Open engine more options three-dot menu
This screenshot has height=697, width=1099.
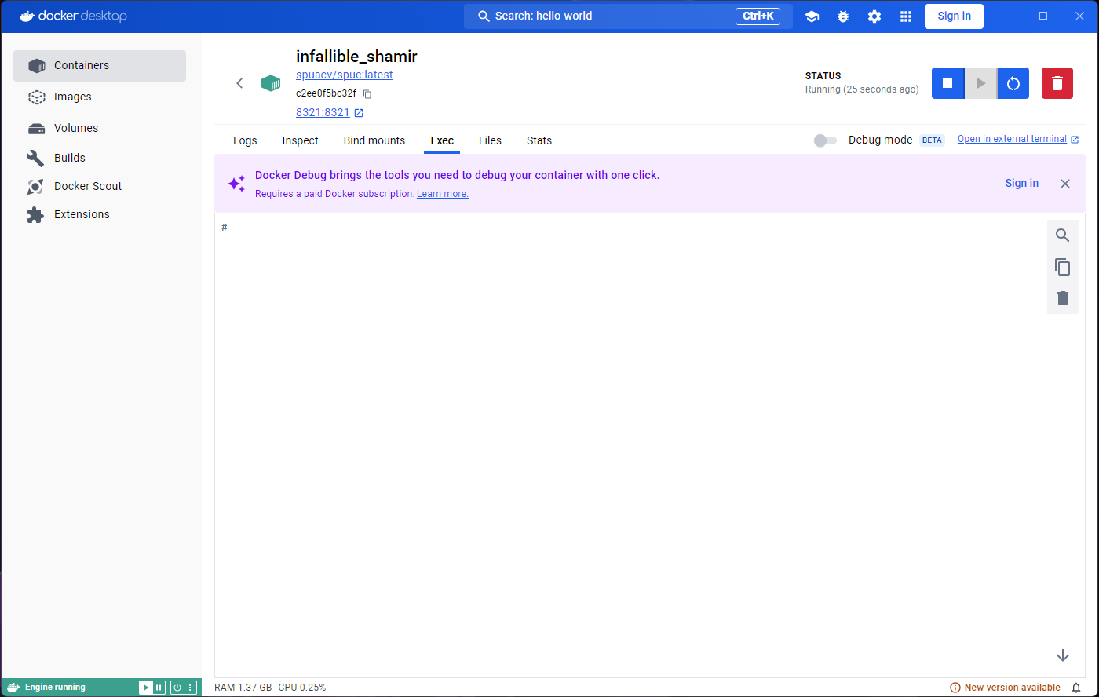tap(190, 688)
